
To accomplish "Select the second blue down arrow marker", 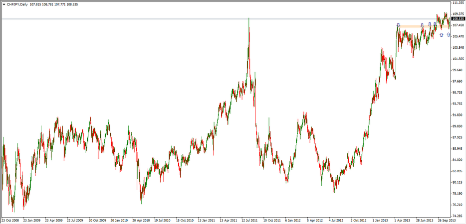I will (x=422, y=24).
